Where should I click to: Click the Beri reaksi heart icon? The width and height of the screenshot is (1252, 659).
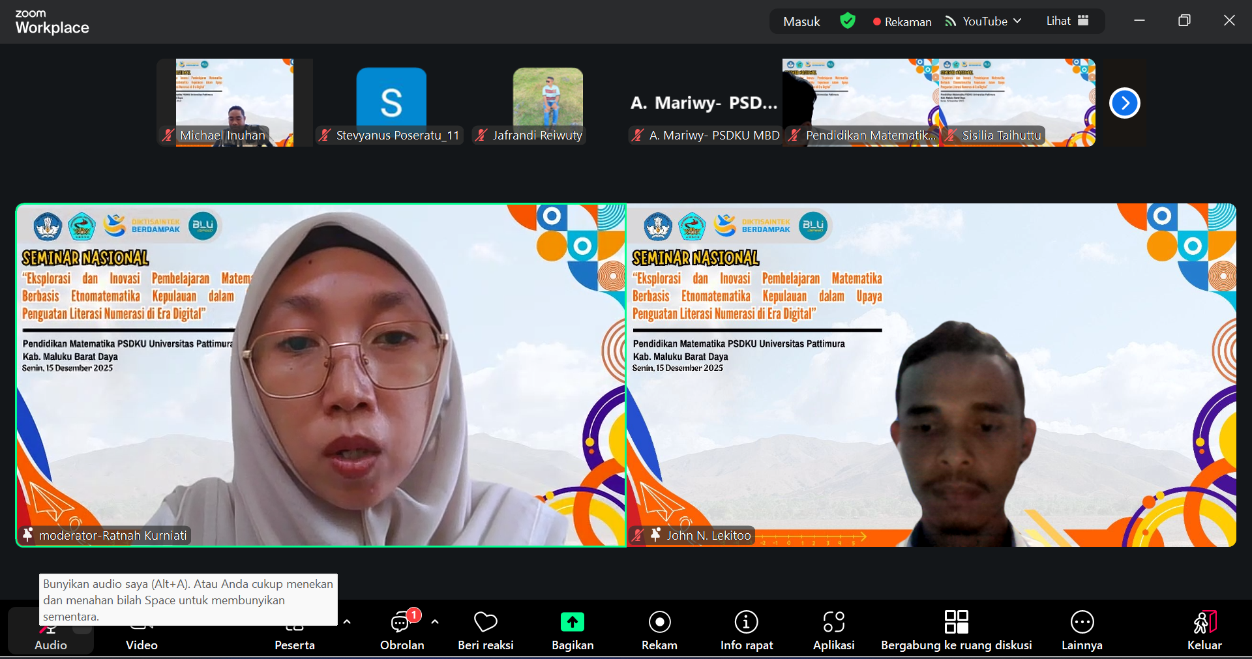point(485,630)
